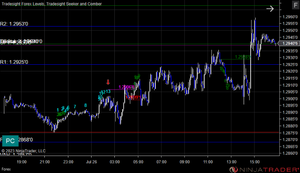300x173 pixels.
Task: Click the 19:00 time axis label
Action: point(22,162)
